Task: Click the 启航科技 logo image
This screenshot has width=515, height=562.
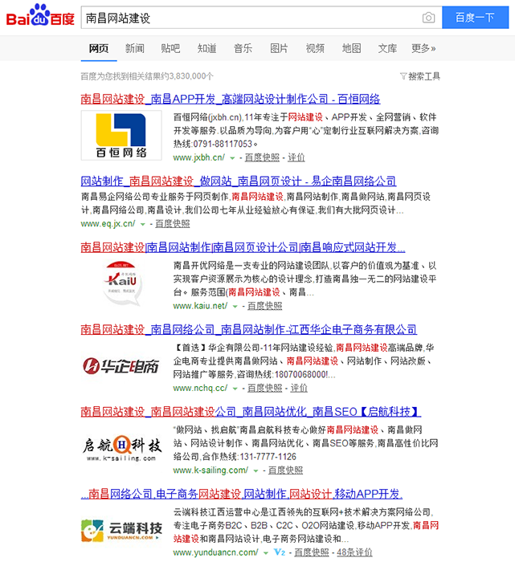Action: pos(120,446)
